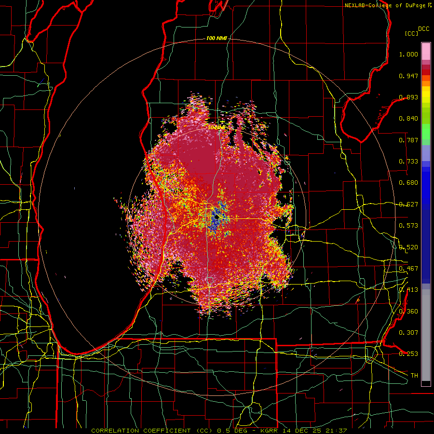Viewport: 434px width, 434px height.
Task: Select the 0.253 legend value
Action: [x=408, y=354]
